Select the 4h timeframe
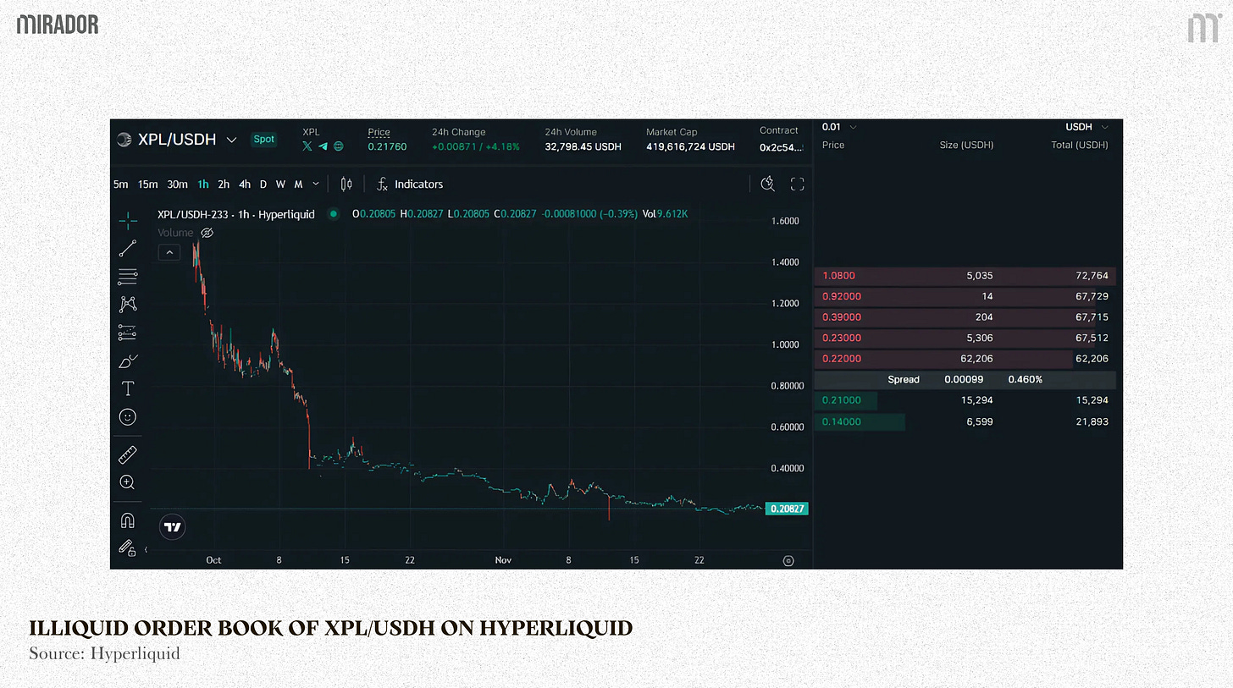The image size is (1233, 688). [x=245, y=184]
